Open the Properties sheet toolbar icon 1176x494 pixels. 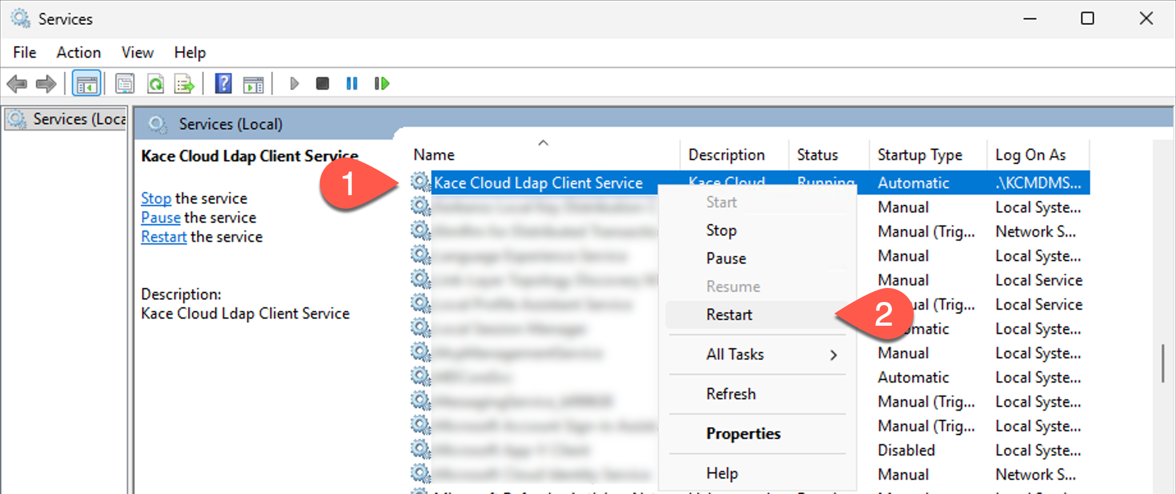pyautogui.click(x=125, y=84)
